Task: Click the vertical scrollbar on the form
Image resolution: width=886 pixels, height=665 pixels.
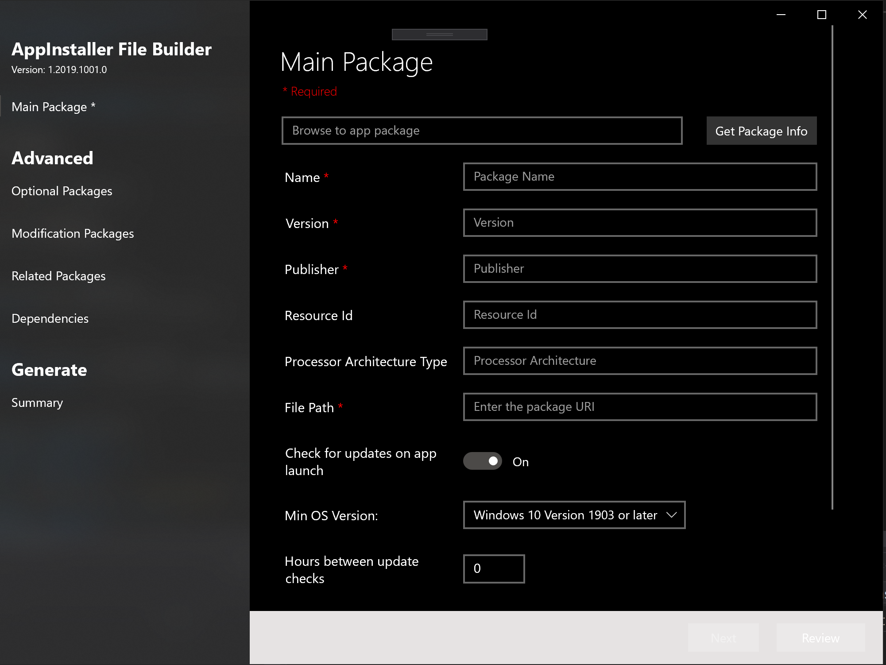Action: click(832, 266)
